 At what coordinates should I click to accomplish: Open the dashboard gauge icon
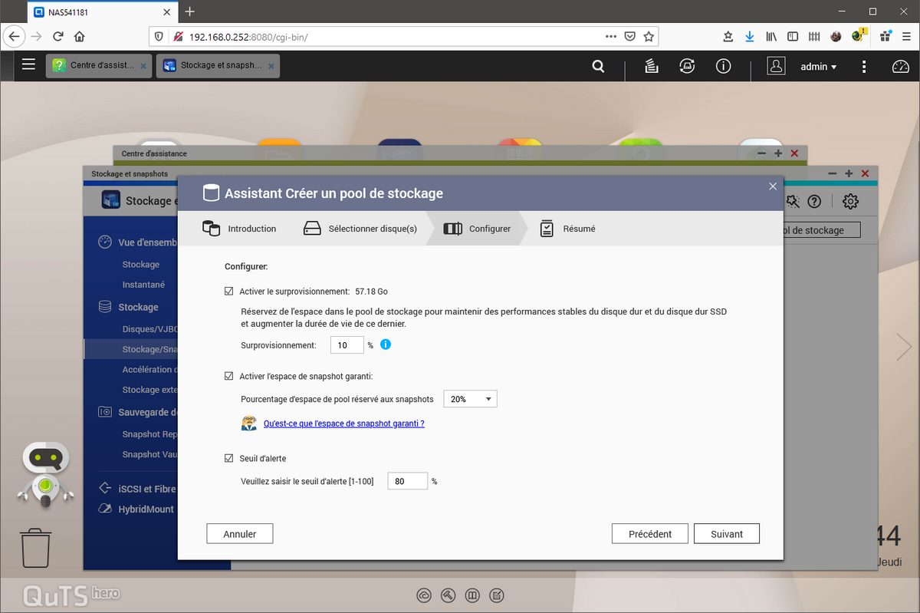(900, 67)
